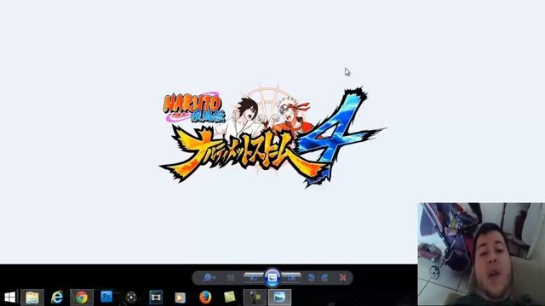The height and width of the screenshot is (306, 545).
Task: Open the round film-reel app on taskbar
Action: point(131,297)
